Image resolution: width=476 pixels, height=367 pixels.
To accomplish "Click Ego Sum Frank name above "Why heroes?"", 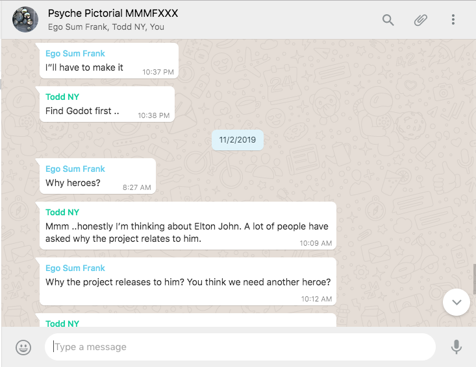I will [75, 169].
